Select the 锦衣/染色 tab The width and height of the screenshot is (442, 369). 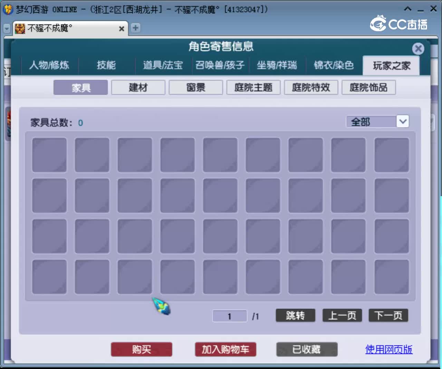point(334,65)
